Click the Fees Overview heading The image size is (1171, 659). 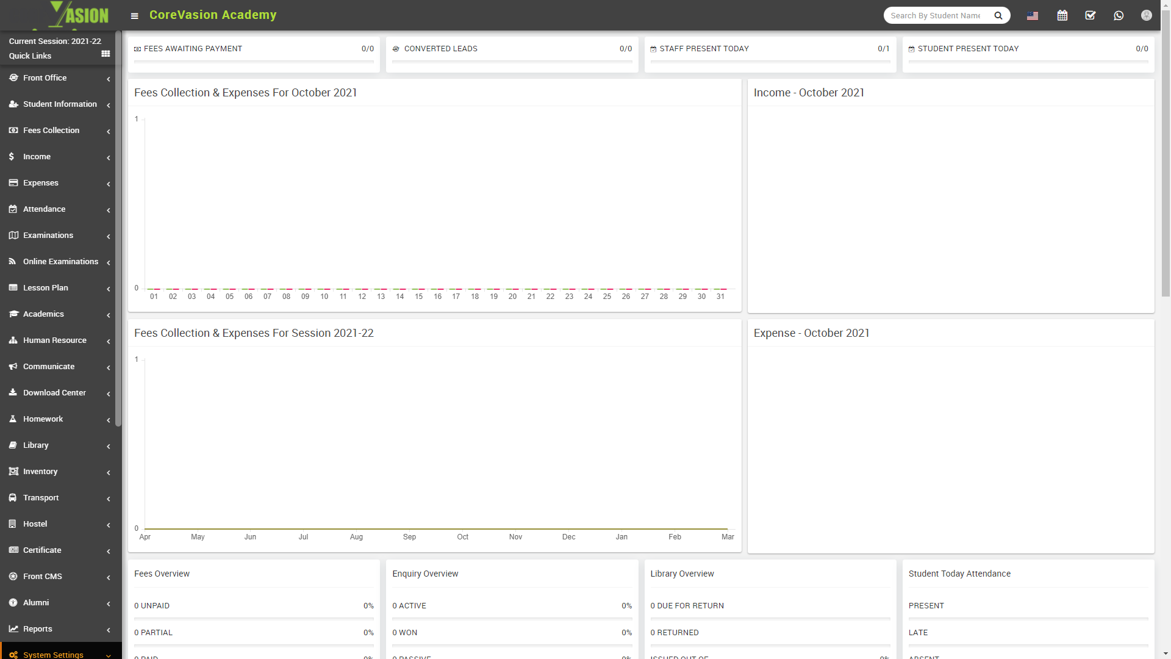click(x=162, y=574)
